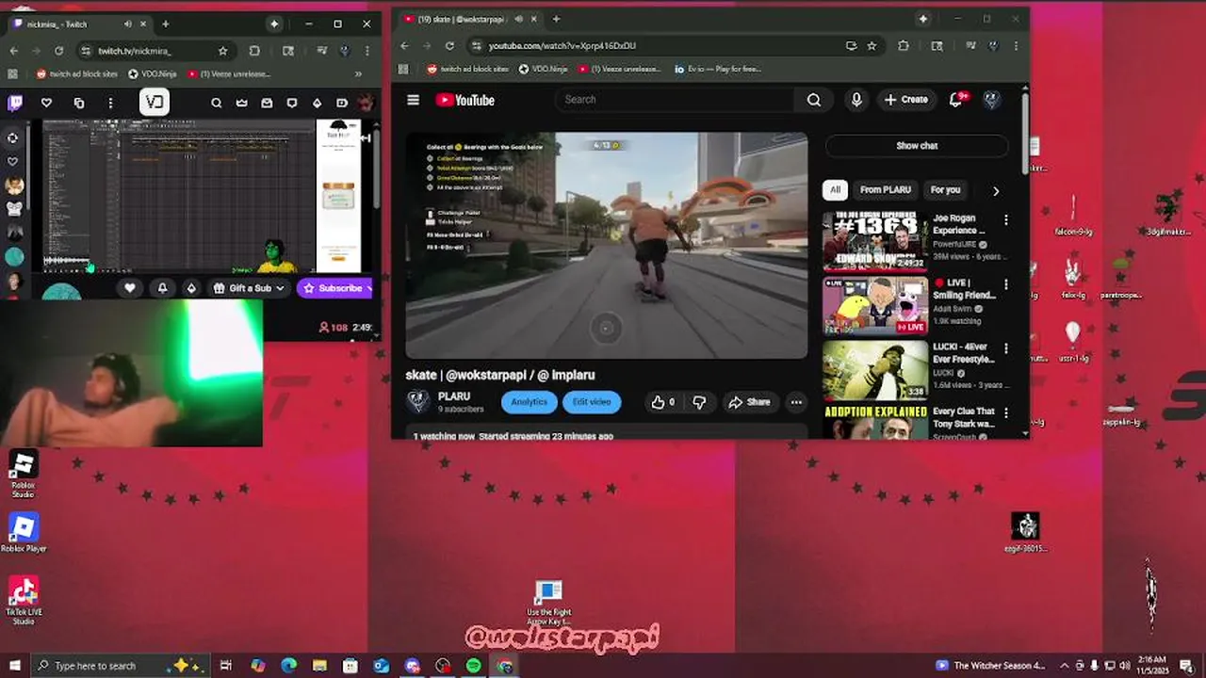The image size is (1206, 678).
Task: Go to YouTube home via logo
Action: click(x=465, y=100)
